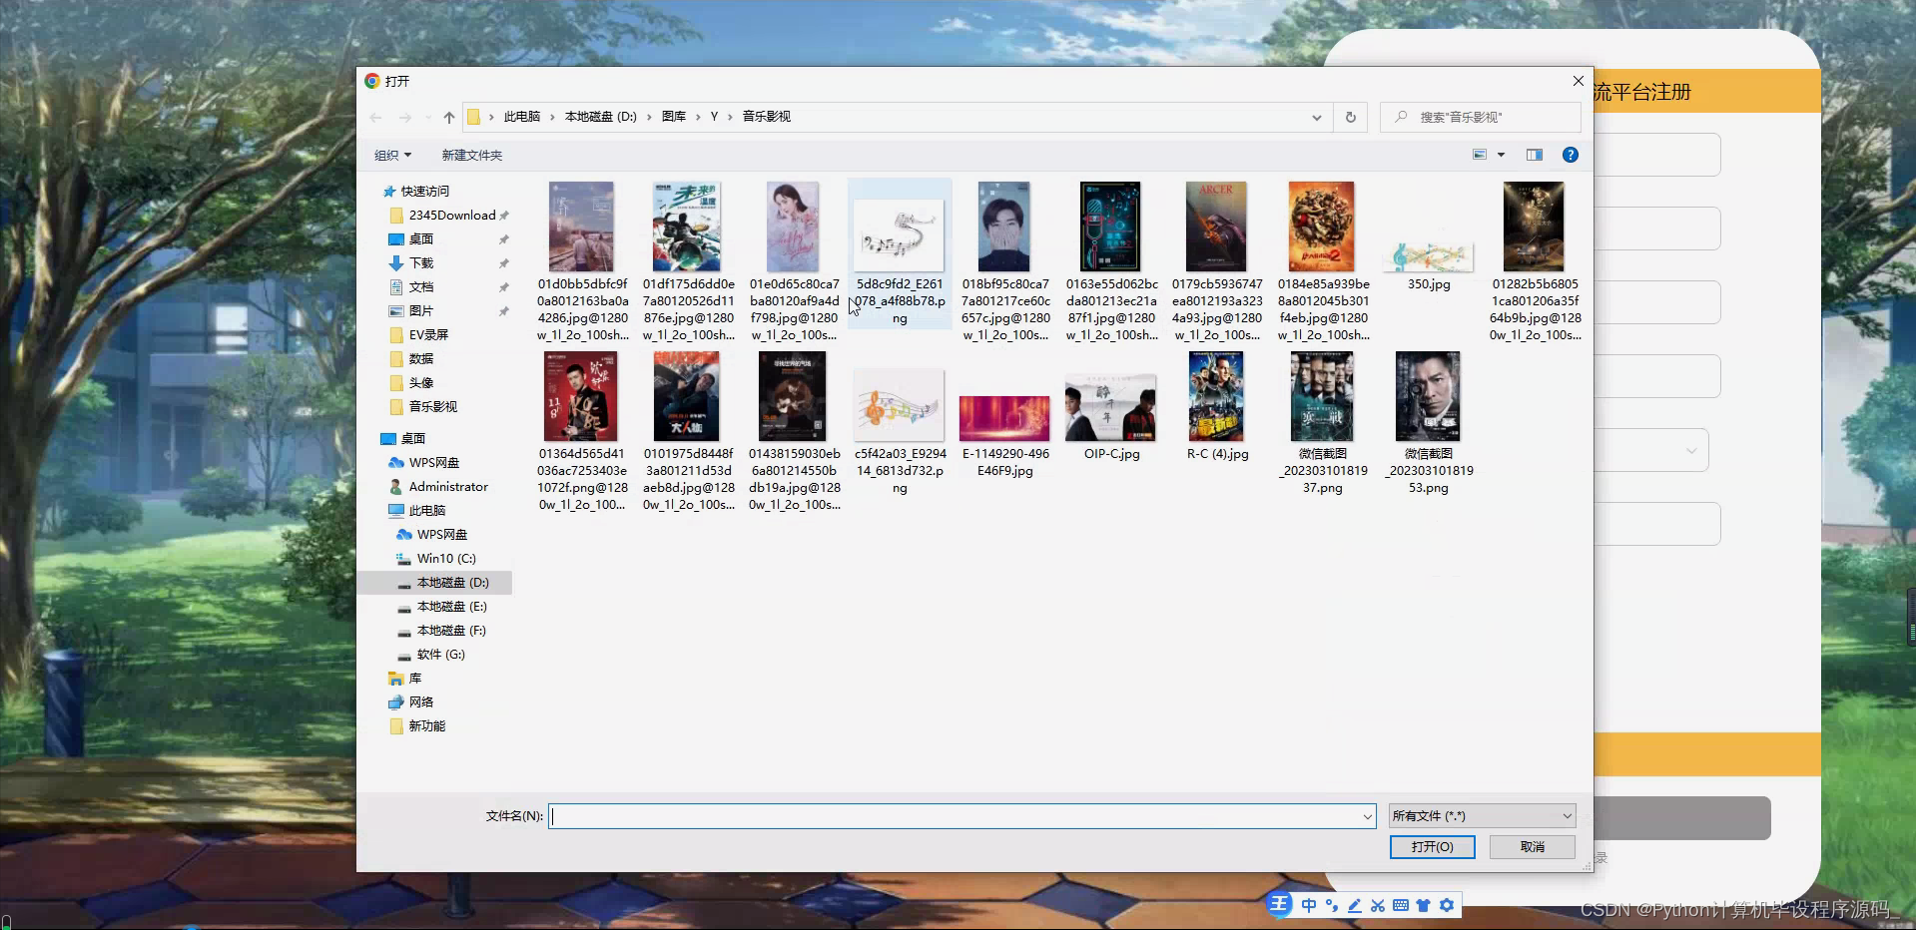Select the 01364d565d41 image file
Image resolution: width=1916 pixels, height=930 pixels.
tap(582, 431)
